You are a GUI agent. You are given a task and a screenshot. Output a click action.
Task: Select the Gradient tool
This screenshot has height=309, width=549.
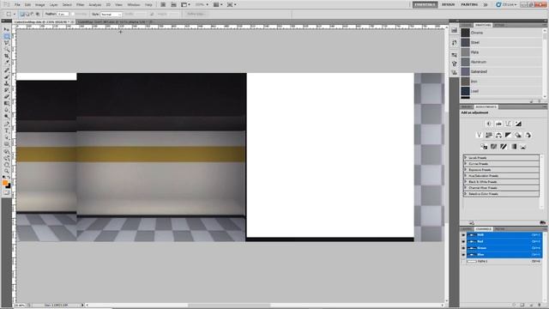(7, 103)
